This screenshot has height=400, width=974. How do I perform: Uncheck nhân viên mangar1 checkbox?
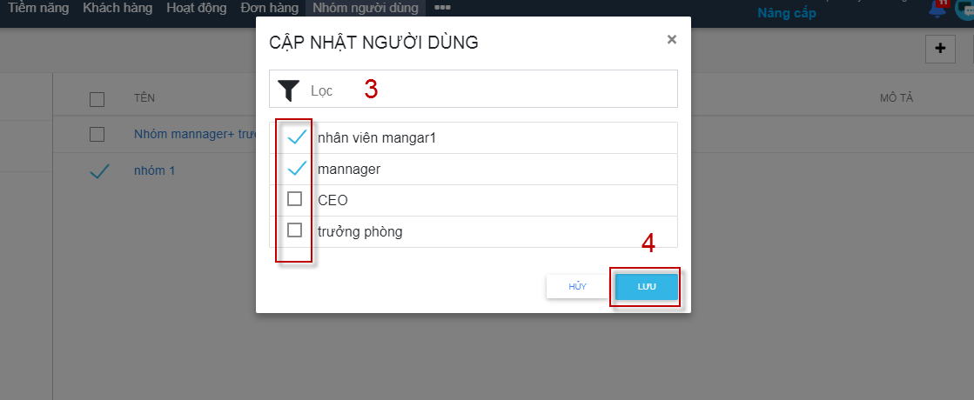296,137
